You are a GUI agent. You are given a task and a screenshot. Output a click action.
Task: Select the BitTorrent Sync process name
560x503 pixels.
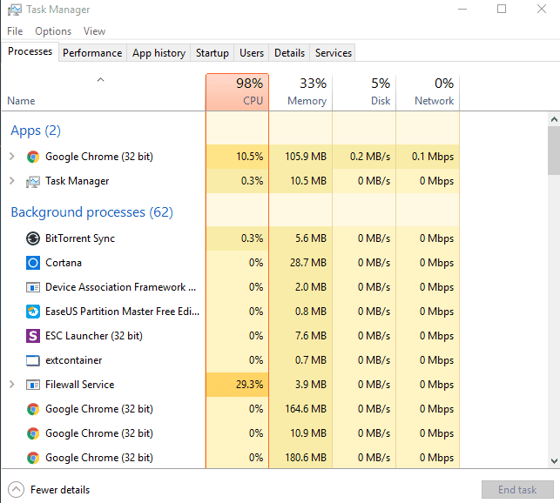coord(80,238)
